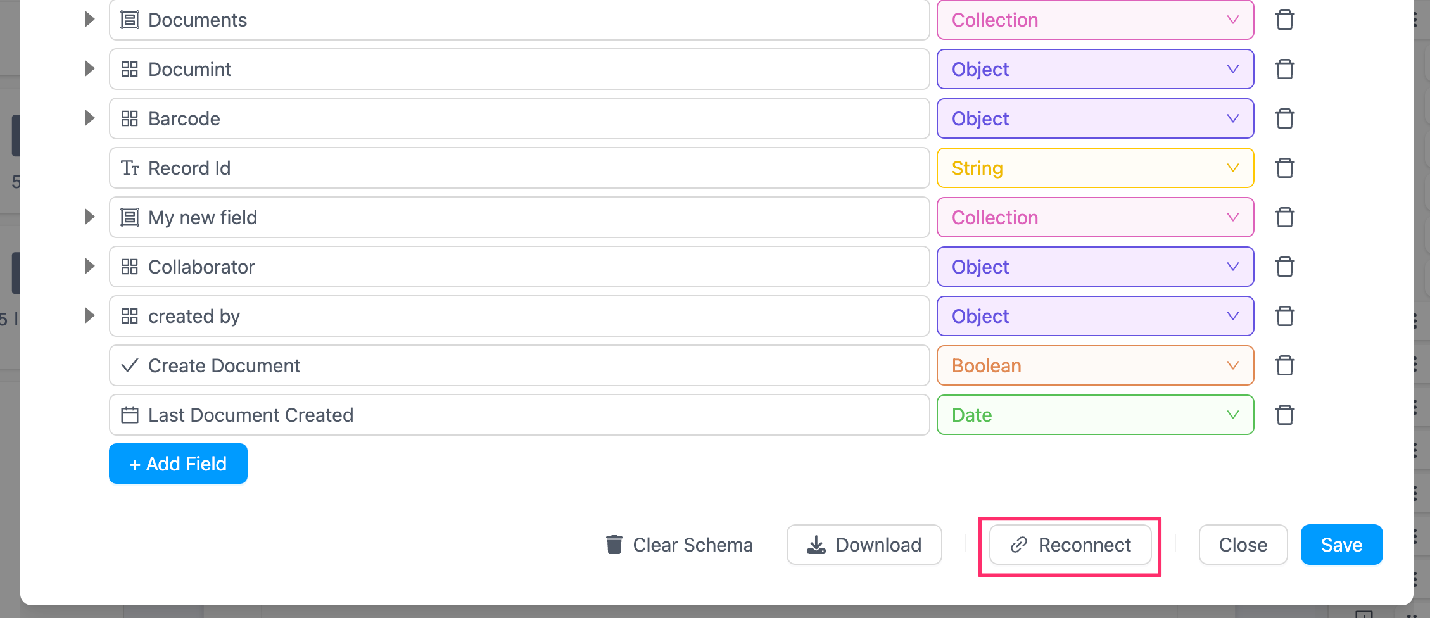
Task: Remove the Barcode field via trash icon
Action: point(1284,118)
